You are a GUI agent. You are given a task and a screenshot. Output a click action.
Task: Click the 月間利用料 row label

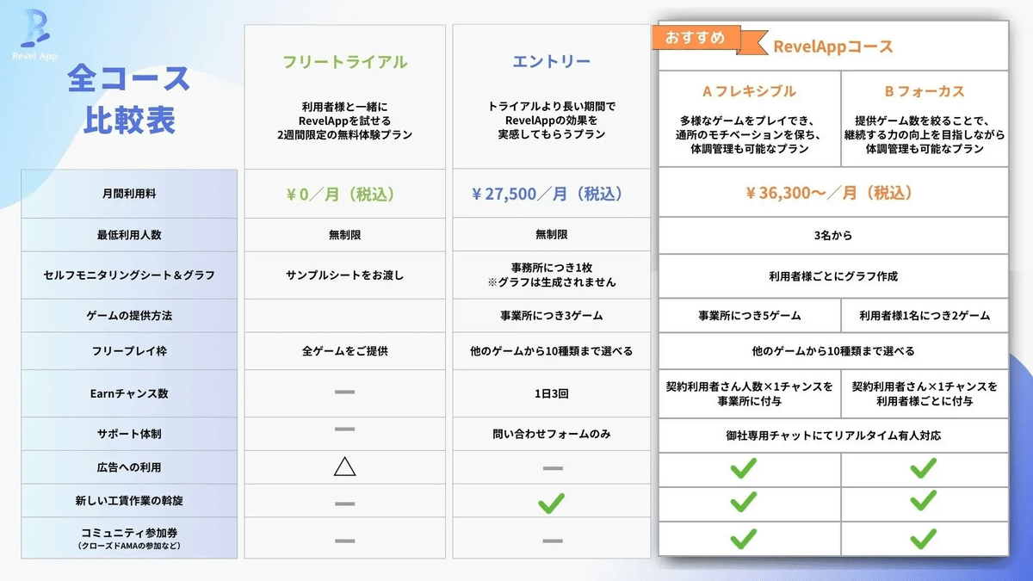pyautogui.click(x=127, y=194)
